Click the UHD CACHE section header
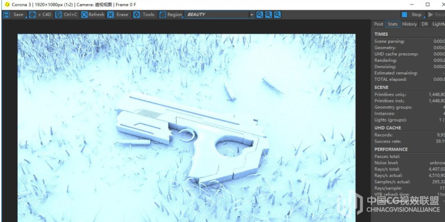Image resolution: width=445 pixels, height=222 pixels. click(x=387, y=128)
